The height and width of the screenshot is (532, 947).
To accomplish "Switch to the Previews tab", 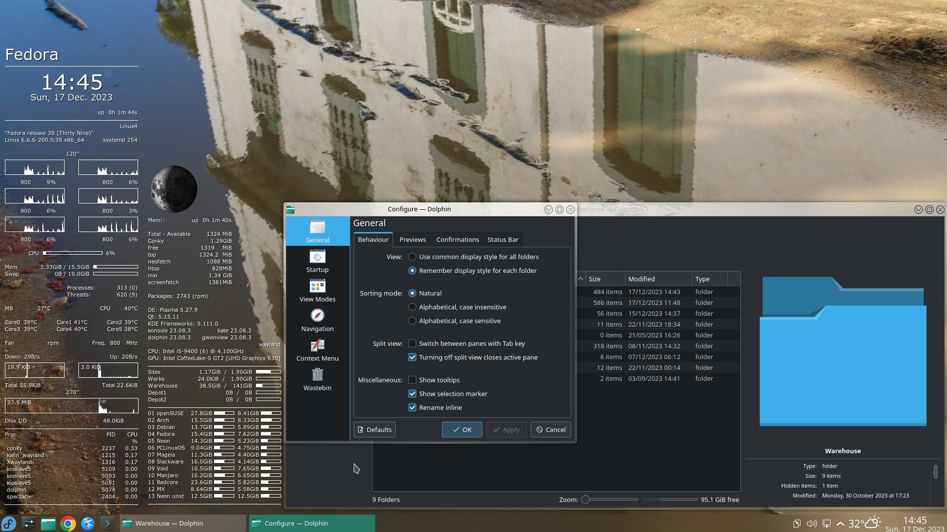I will 412,239.
